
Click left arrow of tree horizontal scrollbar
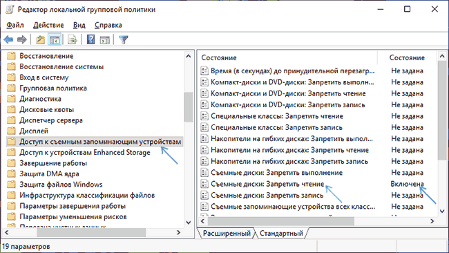(x=7, y=232)
